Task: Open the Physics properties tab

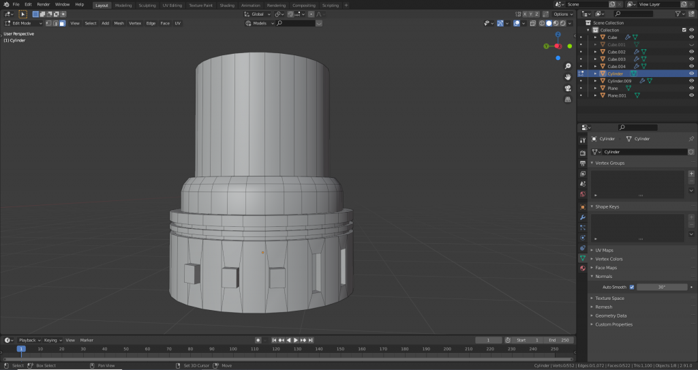Action: tap(583, 237)
